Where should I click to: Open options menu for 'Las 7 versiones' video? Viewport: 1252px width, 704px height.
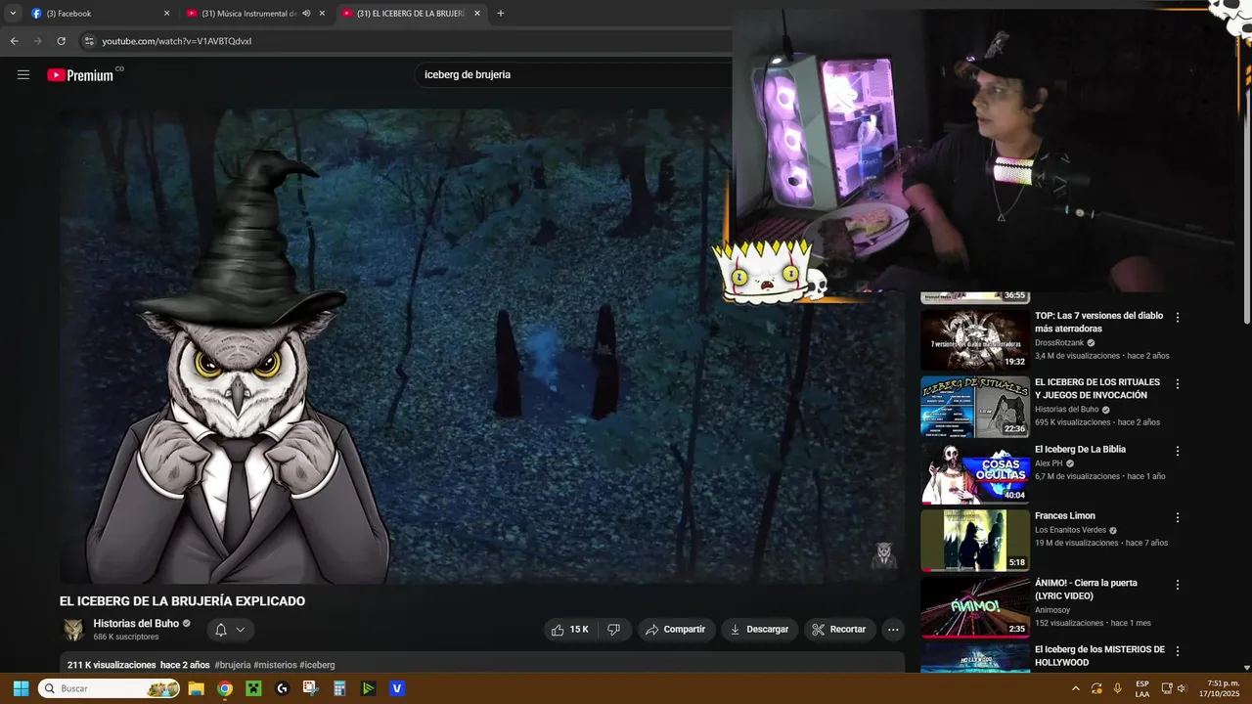(x=1178, y=318)
